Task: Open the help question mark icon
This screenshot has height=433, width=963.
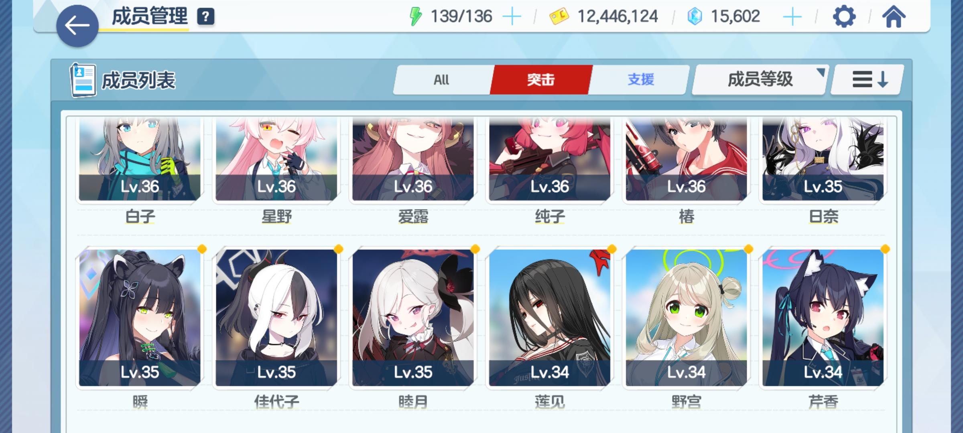Action: click(x=205, y=16)
